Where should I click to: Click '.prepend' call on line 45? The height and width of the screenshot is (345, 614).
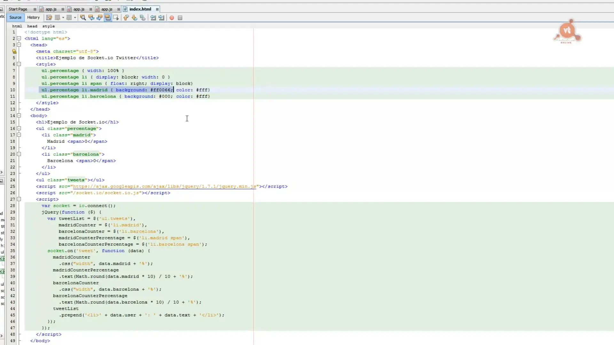pyautogui.click(x=70, y=315)
